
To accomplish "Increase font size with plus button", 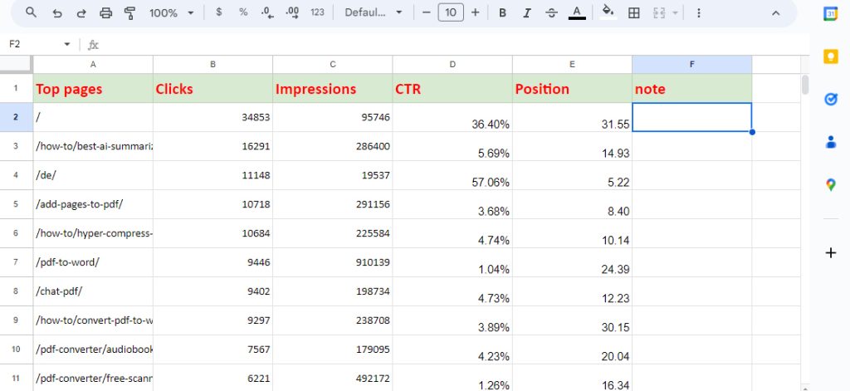I will (476, 12).
